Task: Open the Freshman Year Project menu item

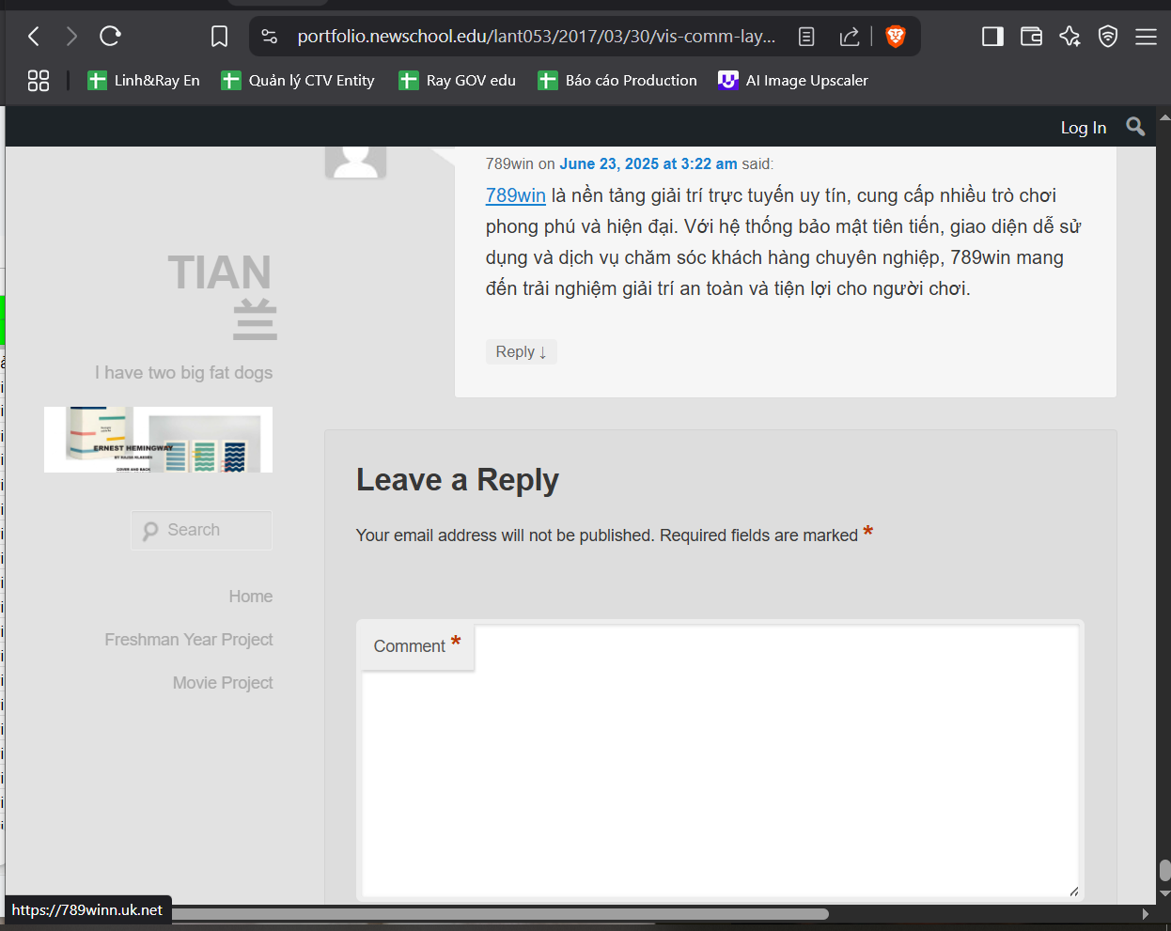Action: [189, 640]
